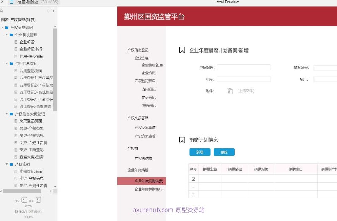Open 注销登记 menu entry
The height and width of the screenshot is (221, 337).
149,105
